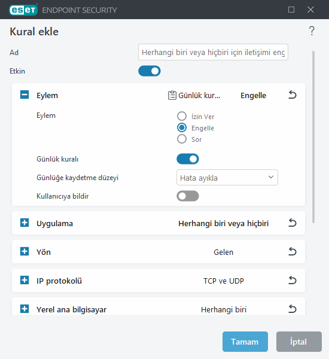The height and width of the screenshot is (359, 329).
Task: Disable the Günlük kuralı switch
Action: click(x=187, y=159)
